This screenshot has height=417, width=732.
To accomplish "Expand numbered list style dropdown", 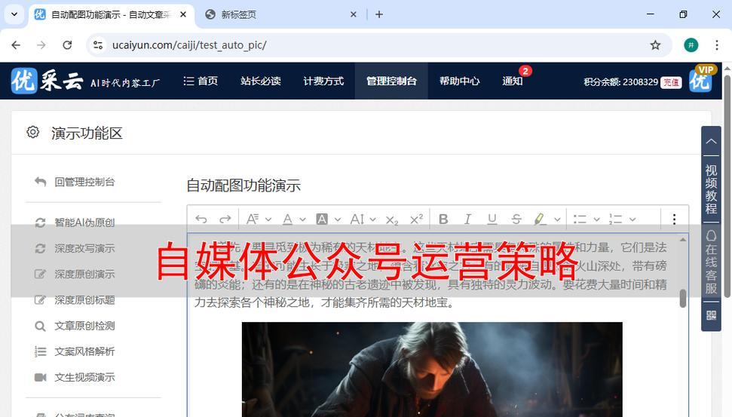I will point(632,219).
